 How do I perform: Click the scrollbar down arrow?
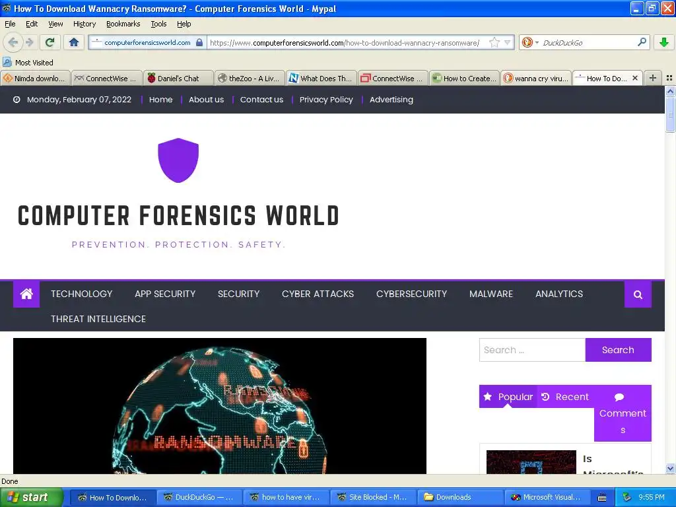click(x=670, y=468)
